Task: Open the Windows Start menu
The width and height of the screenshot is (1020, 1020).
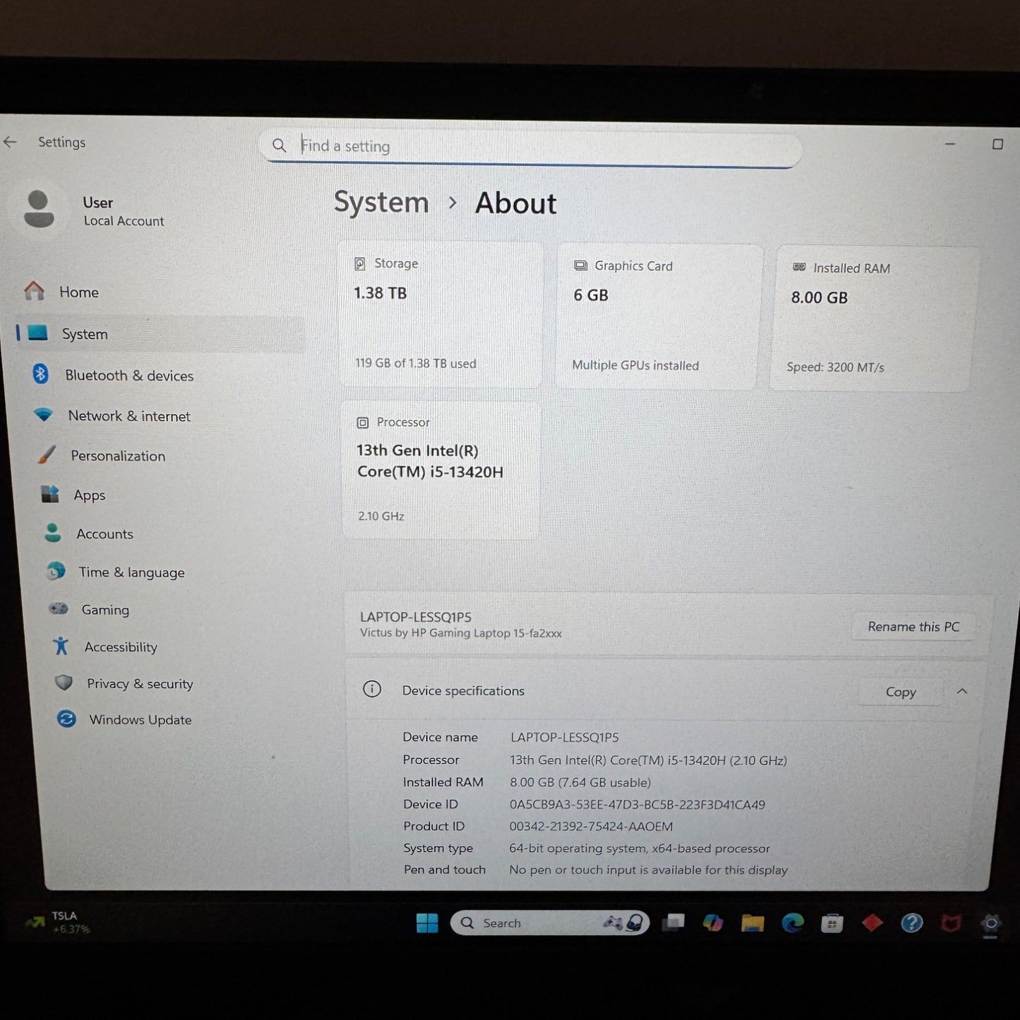Action: (427, 923)
